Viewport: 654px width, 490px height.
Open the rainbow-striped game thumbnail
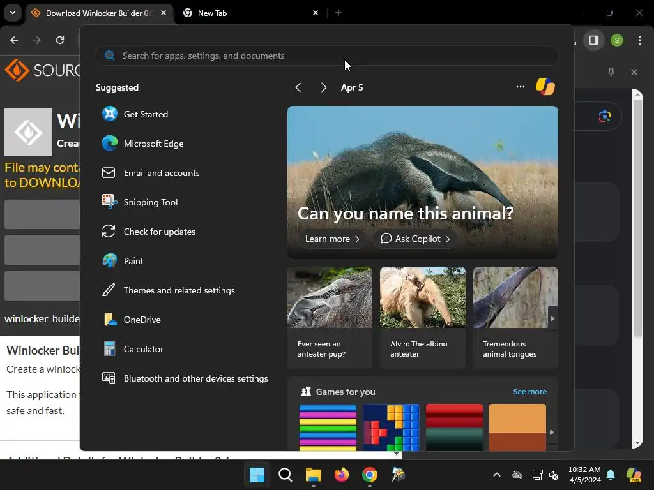coord(328,427)
